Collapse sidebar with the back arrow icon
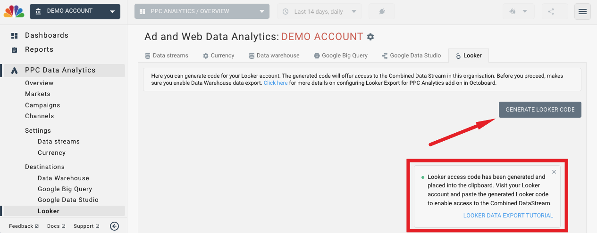The image size is (597, 233). [x=114, y=226]
